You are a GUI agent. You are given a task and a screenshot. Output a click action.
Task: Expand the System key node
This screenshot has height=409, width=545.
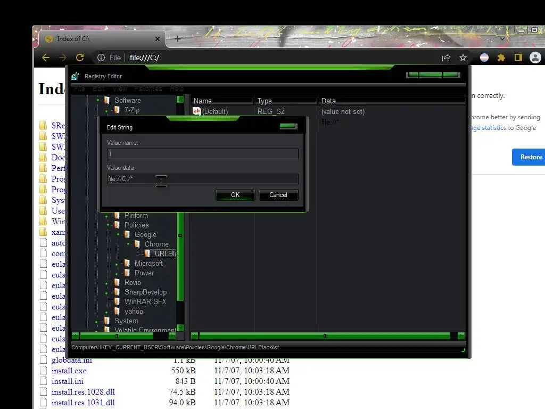(97, 322)
